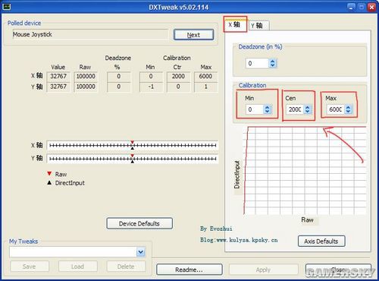This screenshot has width=379, height=281.
Task: Click the Calibration Max value field
Action: [336, 109]
